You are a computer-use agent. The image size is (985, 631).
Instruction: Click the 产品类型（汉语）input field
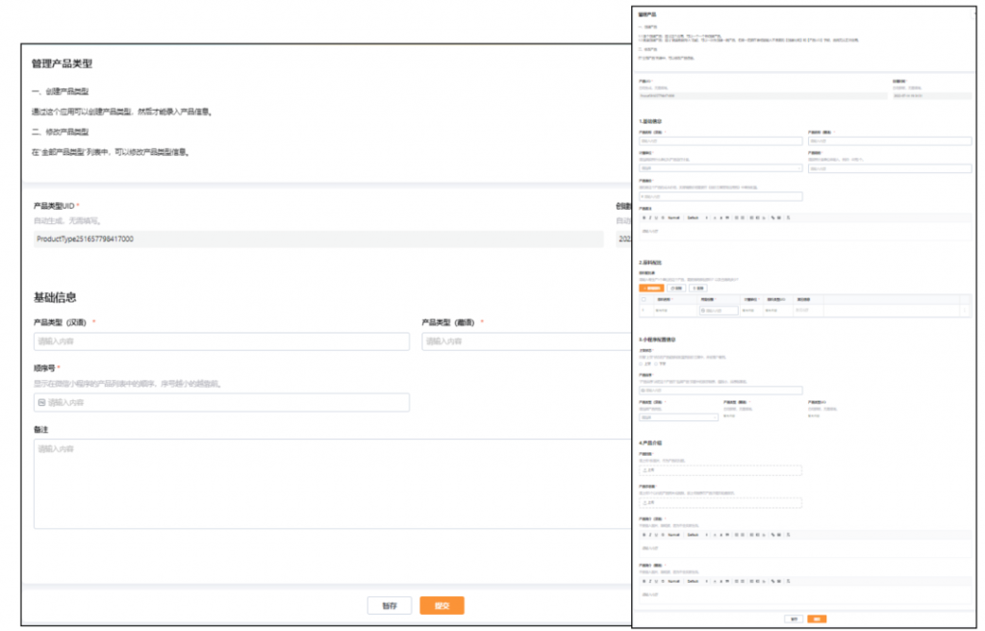221,341
